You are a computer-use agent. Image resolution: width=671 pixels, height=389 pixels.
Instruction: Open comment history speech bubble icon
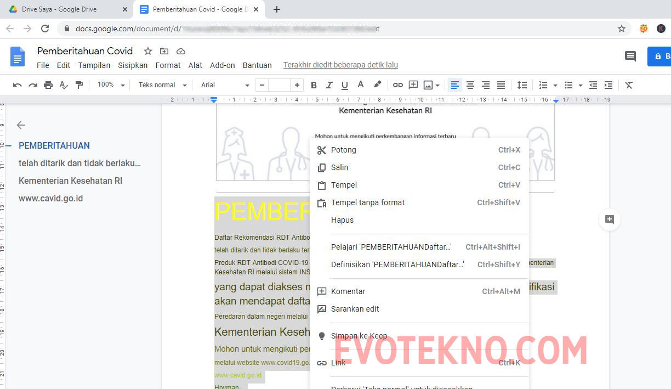(x=630, y=56)
